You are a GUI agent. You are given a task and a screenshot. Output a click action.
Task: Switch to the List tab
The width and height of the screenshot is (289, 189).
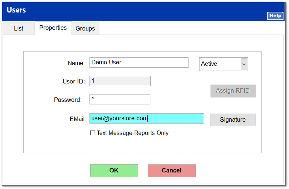(x=18, y=28)
